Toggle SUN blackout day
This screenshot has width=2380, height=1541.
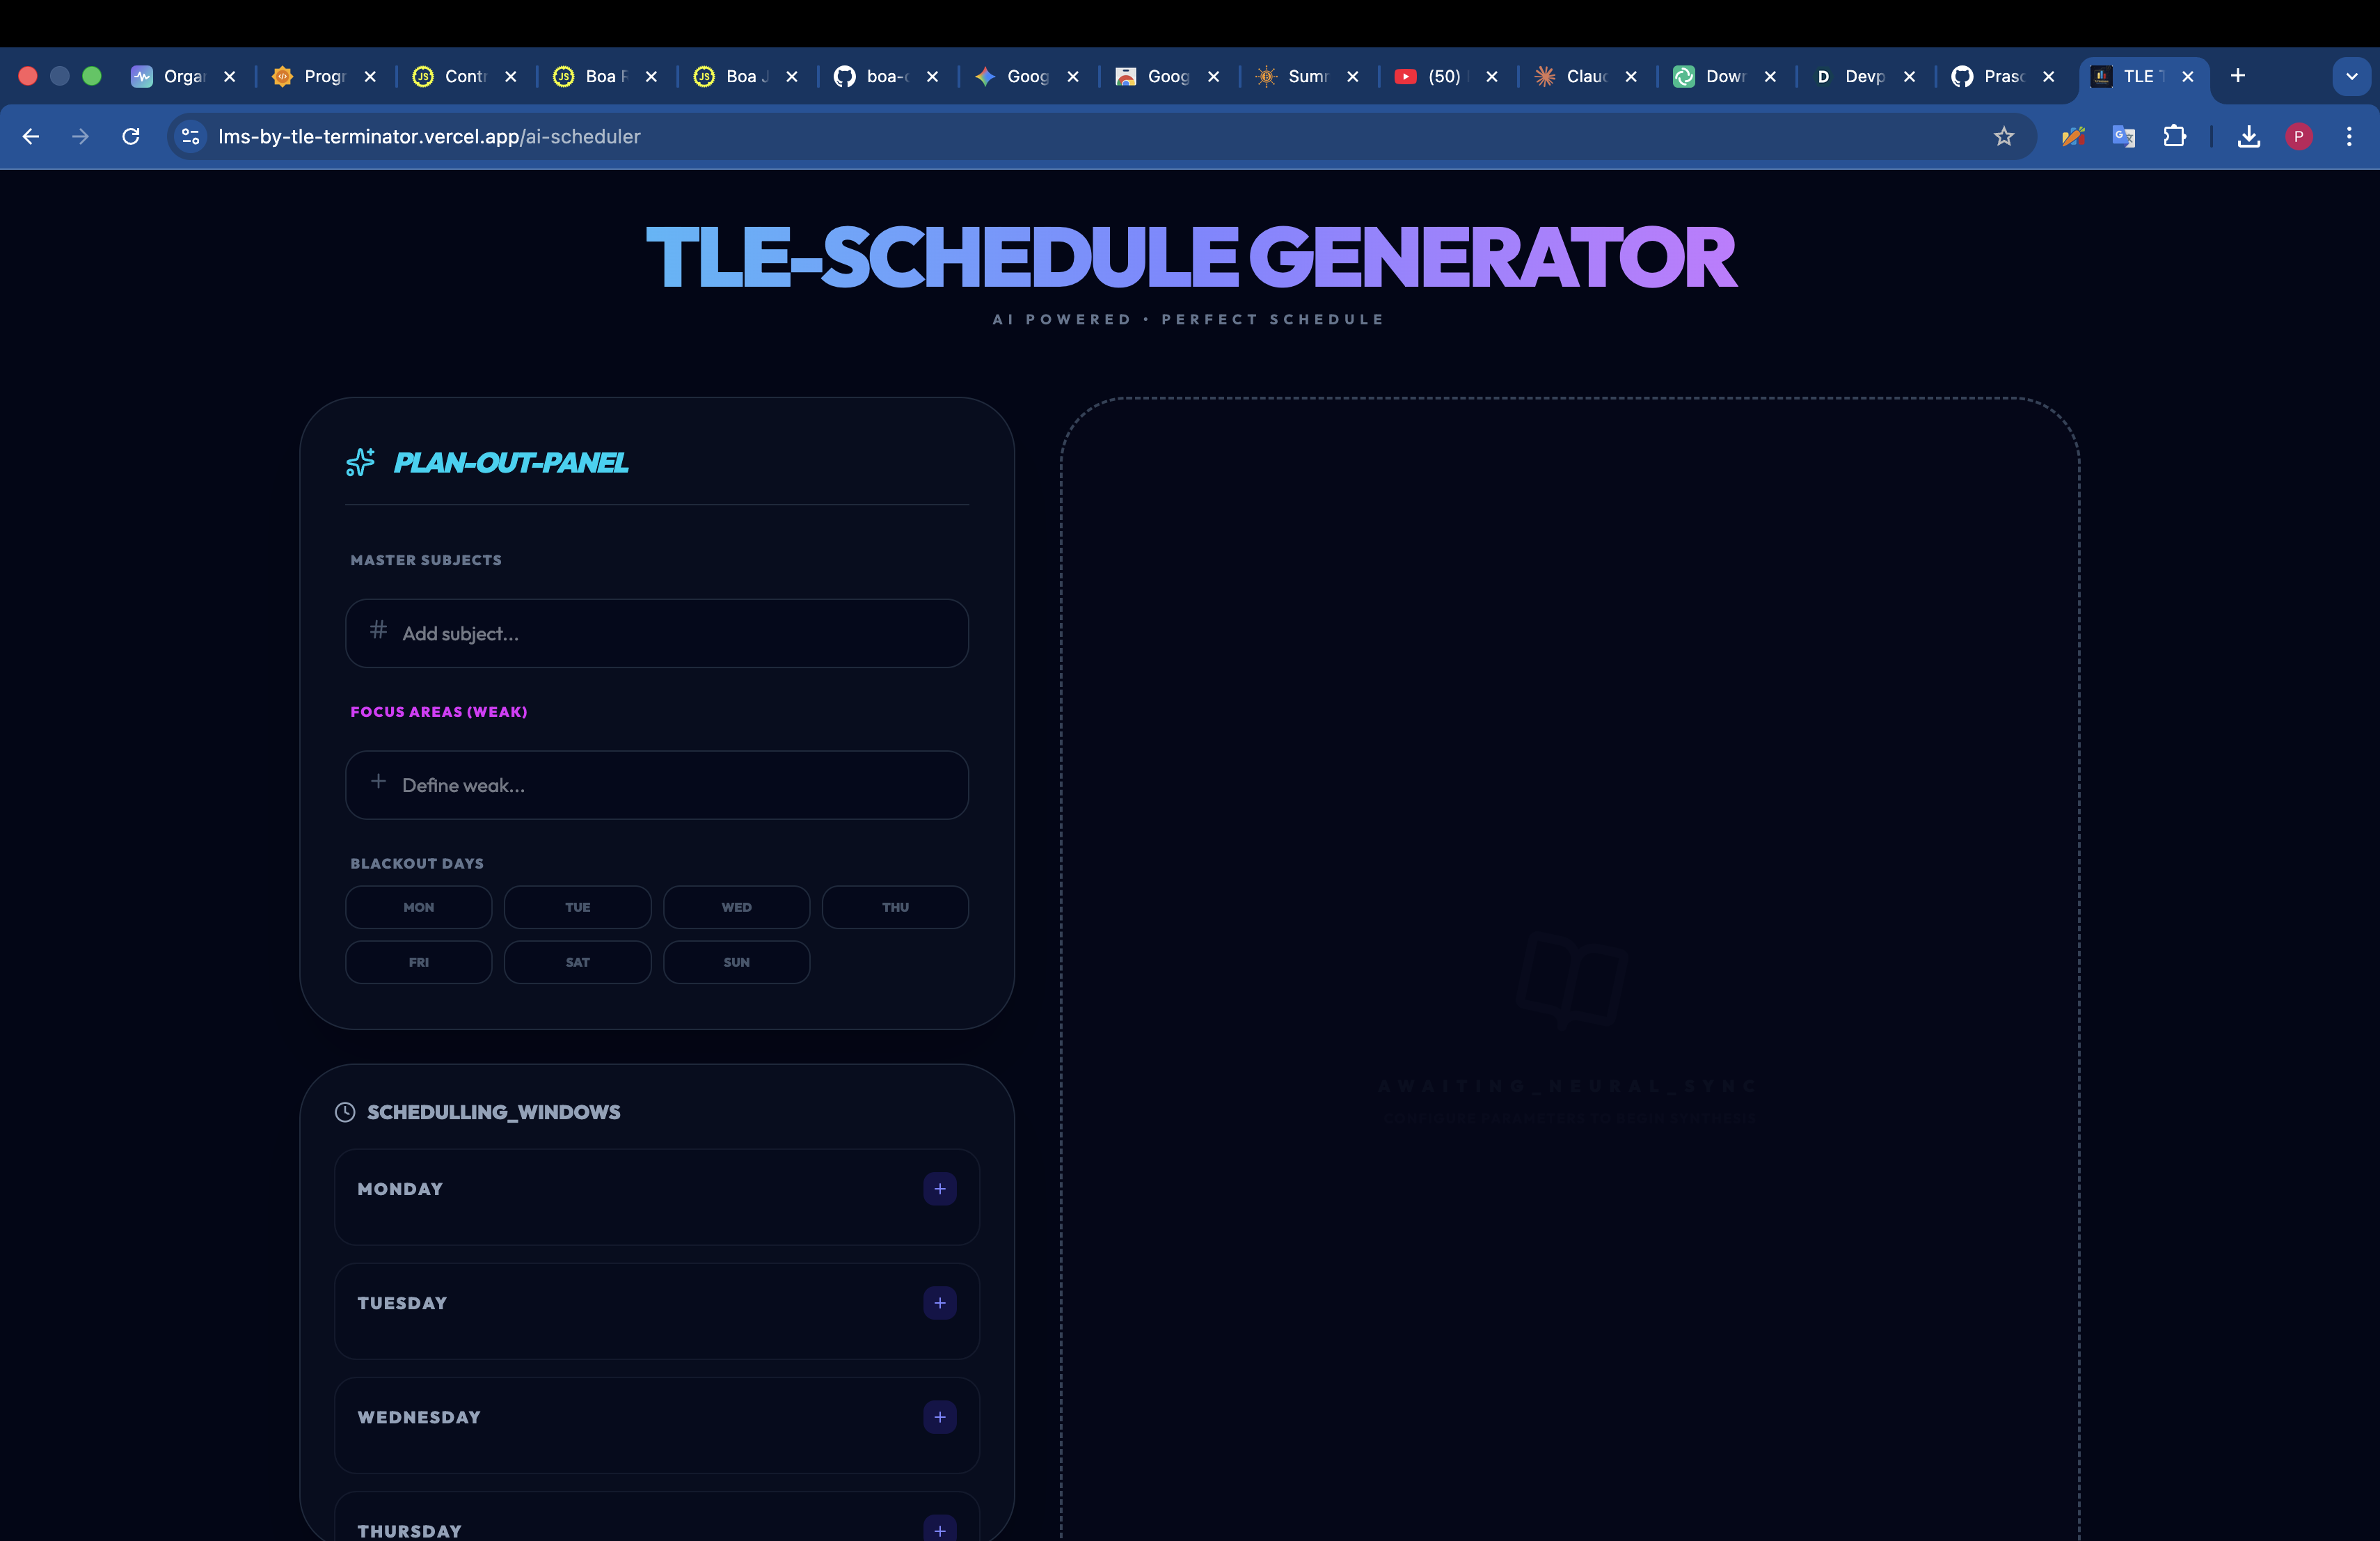736,962
